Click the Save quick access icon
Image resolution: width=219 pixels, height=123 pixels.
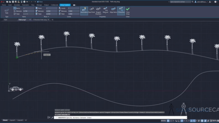[x=13, y=2]
